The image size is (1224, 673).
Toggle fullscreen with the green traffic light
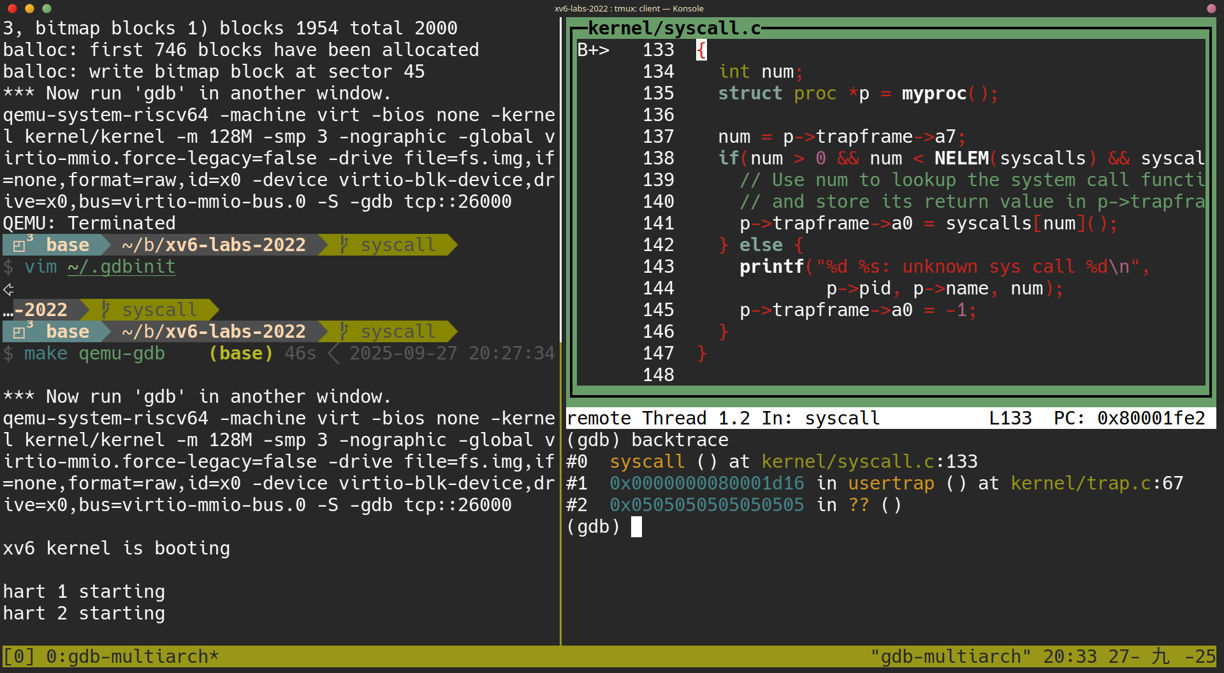coord(47,9)
